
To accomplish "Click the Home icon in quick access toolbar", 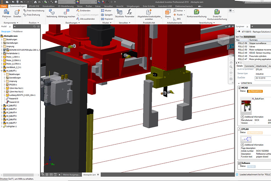I will pos(36,2).
